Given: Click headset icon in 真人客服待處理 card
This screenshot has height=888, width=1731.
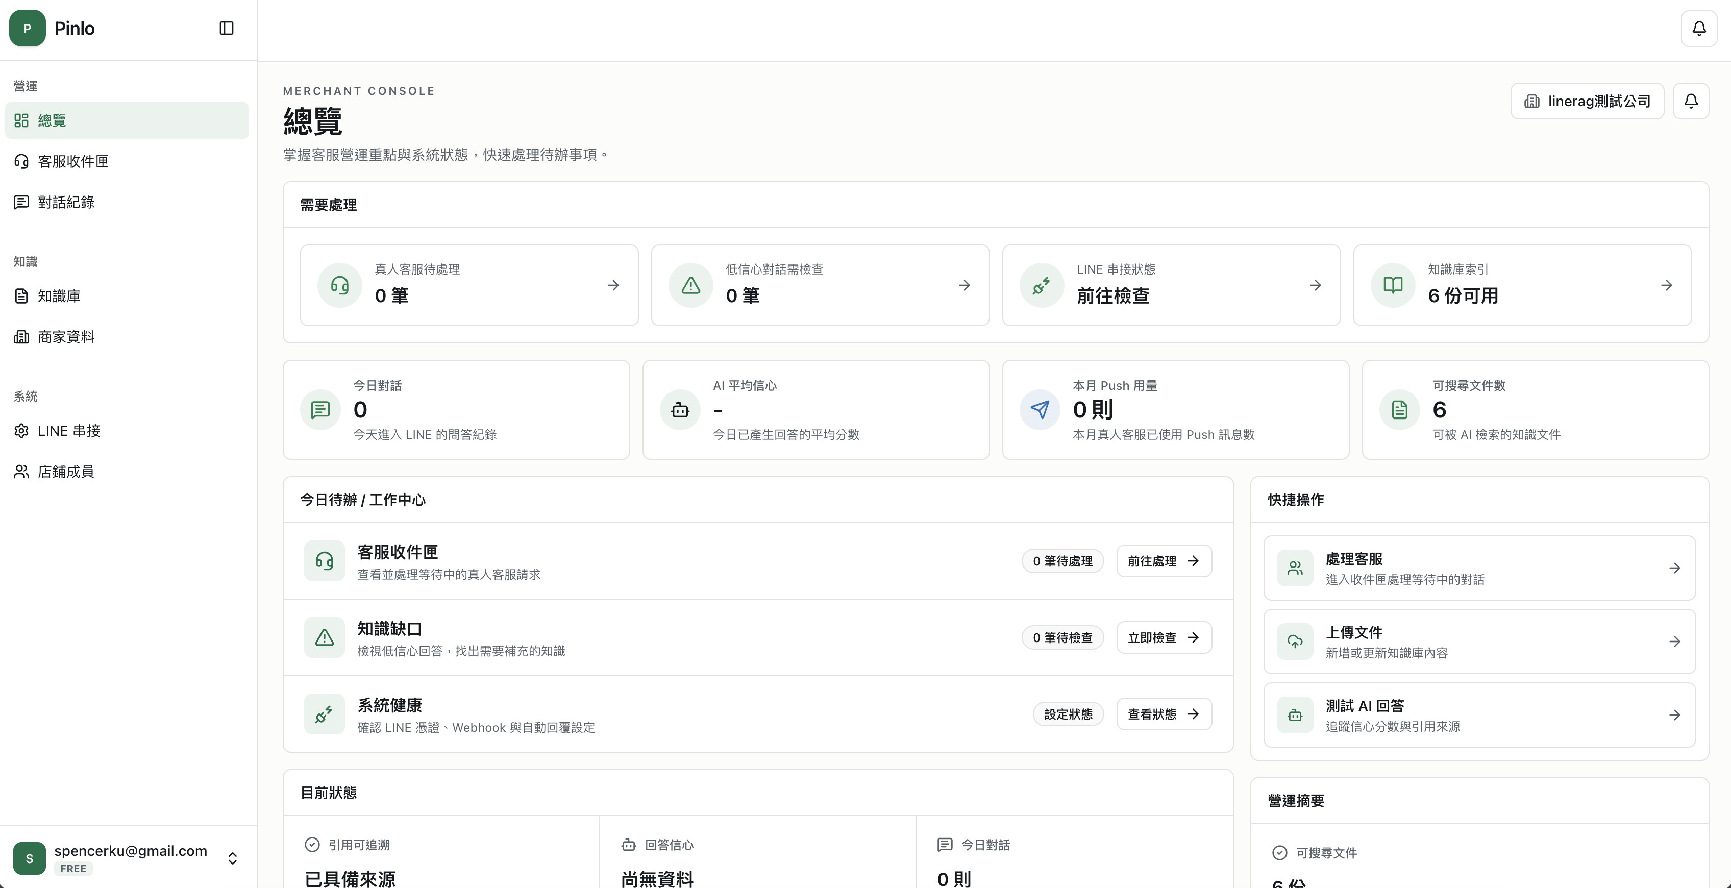Looking at the screenshot, I should tap(340, 285).
